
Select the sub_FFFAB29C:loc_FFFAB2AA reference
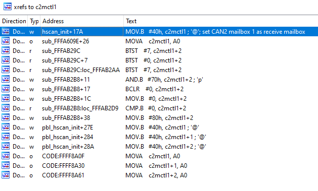point(81,70)
